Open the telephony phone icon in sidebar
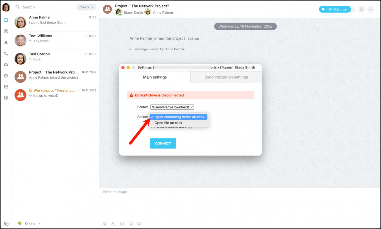The image size is (381, 229). [x=6, y=54]
